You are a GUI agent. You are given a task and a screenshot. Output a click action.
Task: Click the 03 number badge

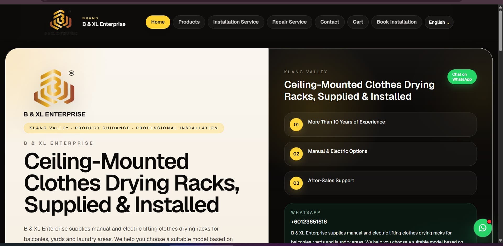[x=296, y=183]
